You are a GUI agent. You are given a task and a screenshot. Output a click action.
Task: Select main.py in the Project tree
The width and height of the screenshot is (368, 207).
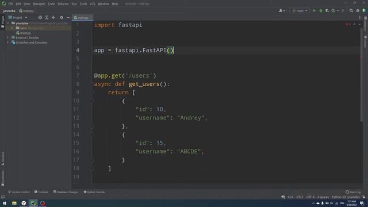pyautogui.click(x=24, y=33)
